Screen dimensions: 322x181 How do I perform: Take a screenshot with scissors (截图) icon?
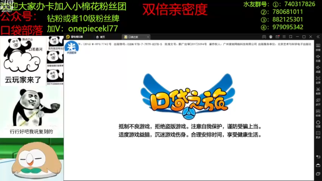point(318,91)
